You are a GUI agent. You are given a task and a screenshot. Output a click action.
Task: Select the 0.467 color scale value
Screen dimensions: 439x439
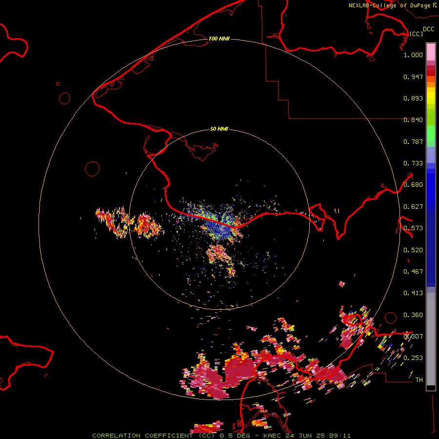(413, 272)
